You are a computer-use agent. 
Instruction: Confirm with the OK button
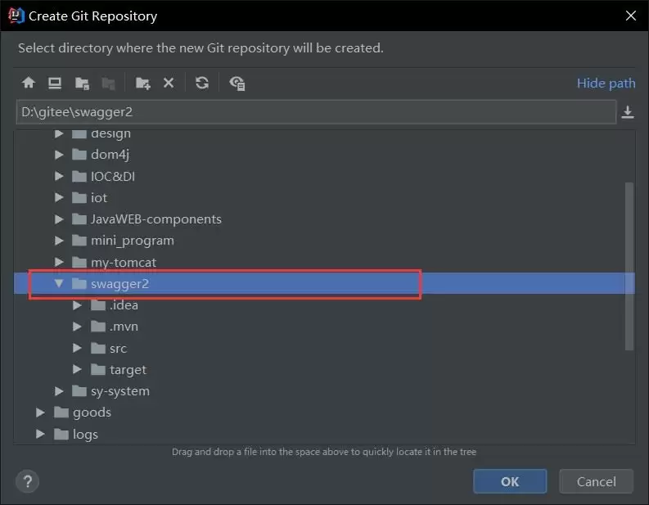509,481
